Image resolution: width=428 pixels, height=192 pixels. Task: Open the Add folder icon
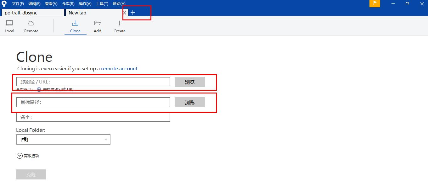click(x=98, y=26)
